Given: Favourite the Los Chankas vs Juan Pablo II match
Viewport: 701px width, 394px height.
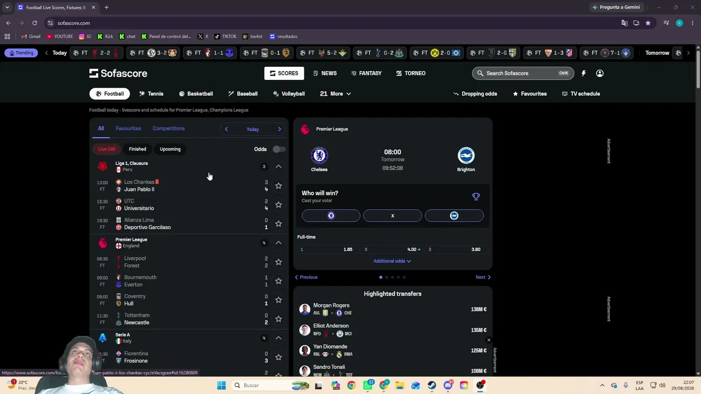Looking at the screenshot, I should click(x=278, y=186).
